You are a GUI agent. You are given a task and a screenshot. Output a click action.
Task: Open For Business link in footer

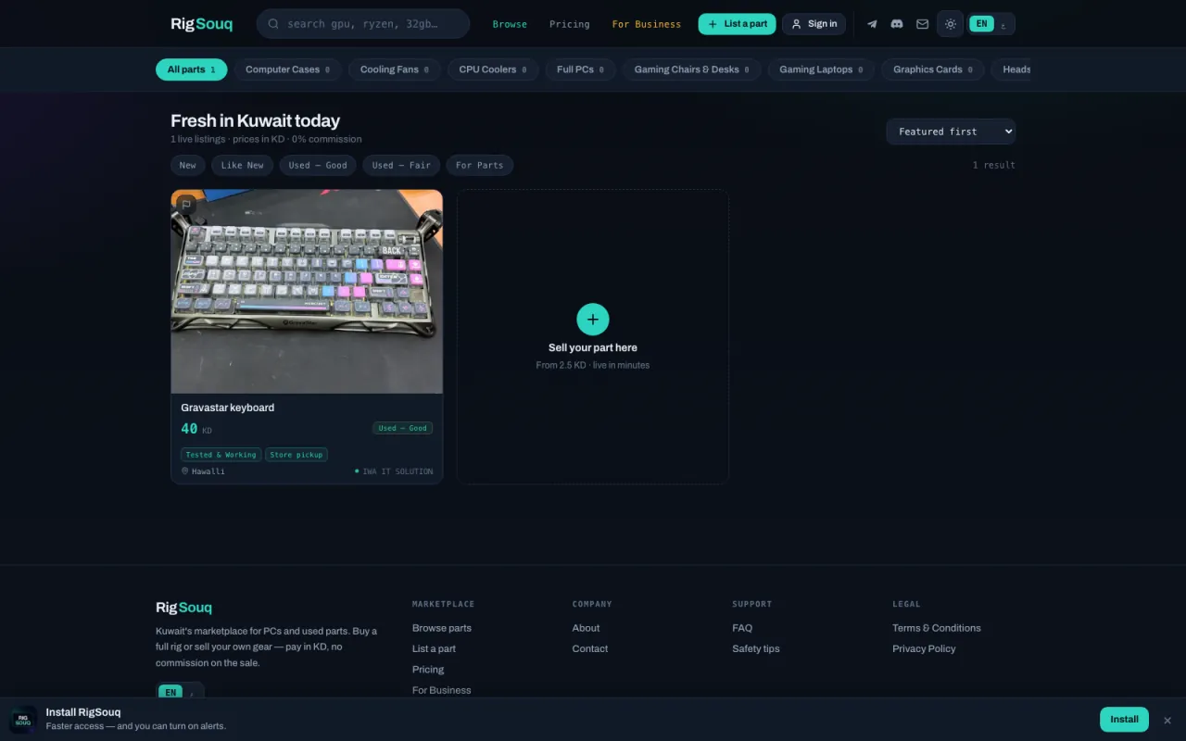click(441, 690)
